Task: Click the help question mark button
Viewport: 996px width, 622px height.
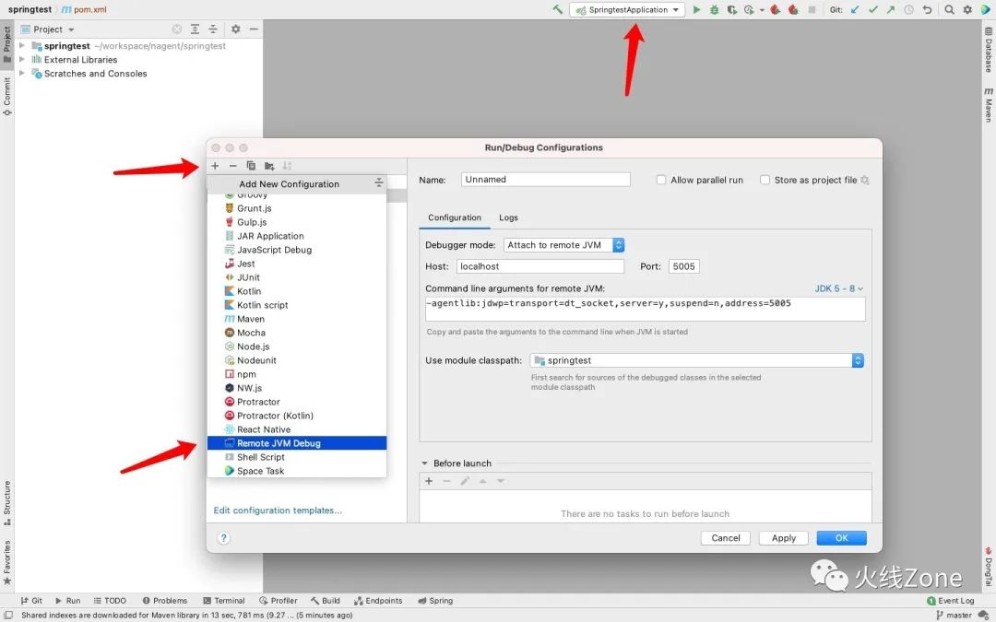Action: (223, 537)
